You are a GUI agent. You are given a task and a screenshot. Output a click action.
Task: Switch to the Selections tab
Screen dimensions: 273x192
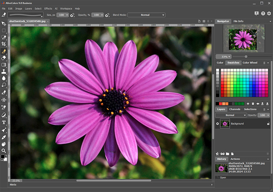(x=250, y=109)
